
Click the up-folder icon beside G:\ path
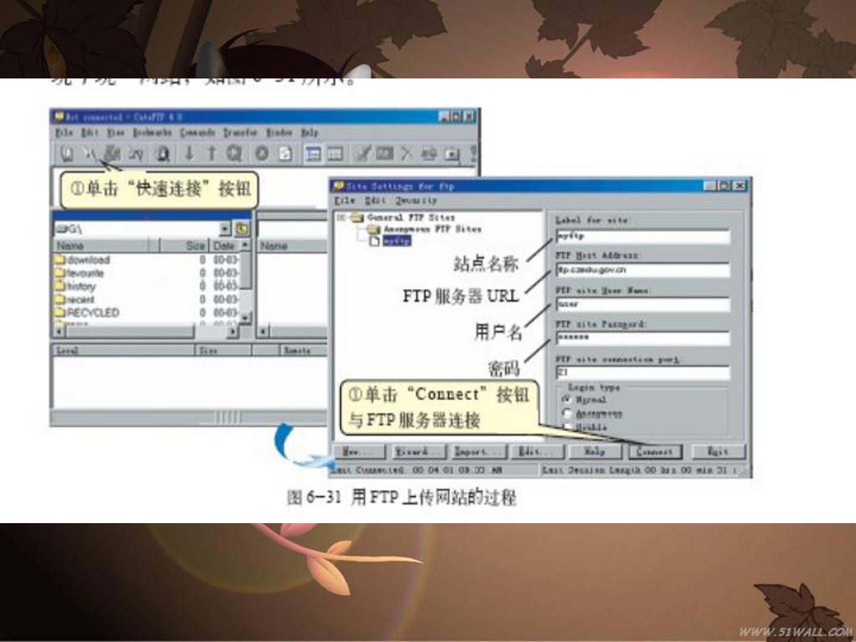242,229
